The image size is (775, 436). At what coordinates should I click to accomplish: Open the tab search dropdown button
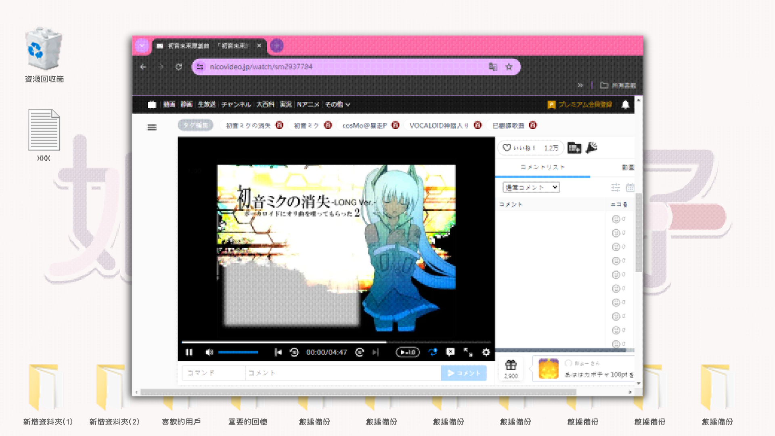tap(142, 46)
